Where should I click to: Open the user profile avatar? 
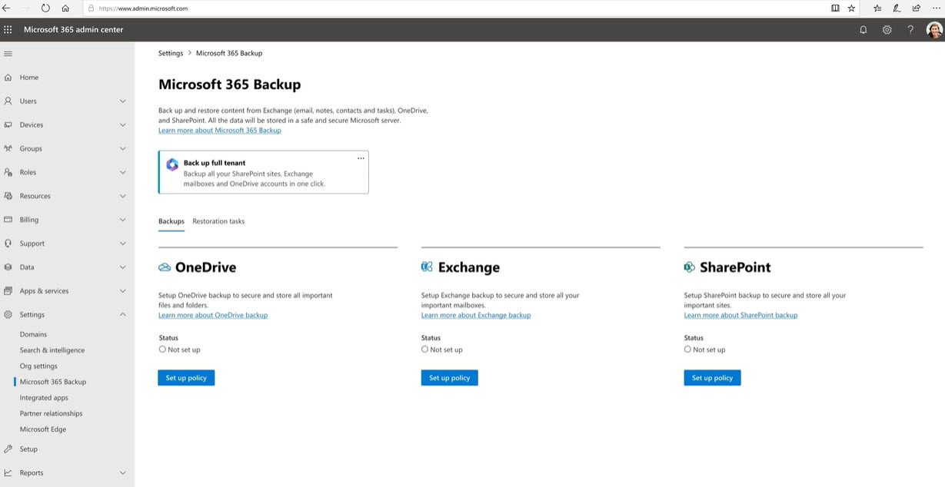pos(934,30)
